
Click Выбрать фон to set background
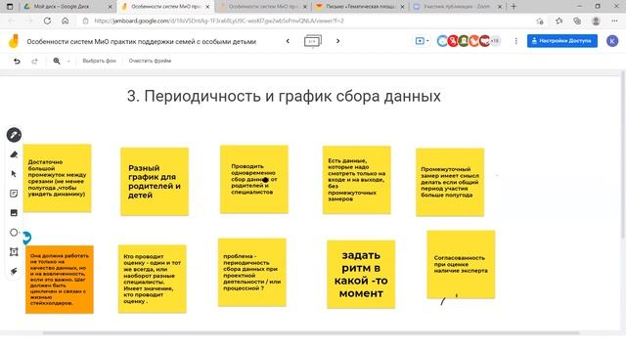(x=99, y=61)
